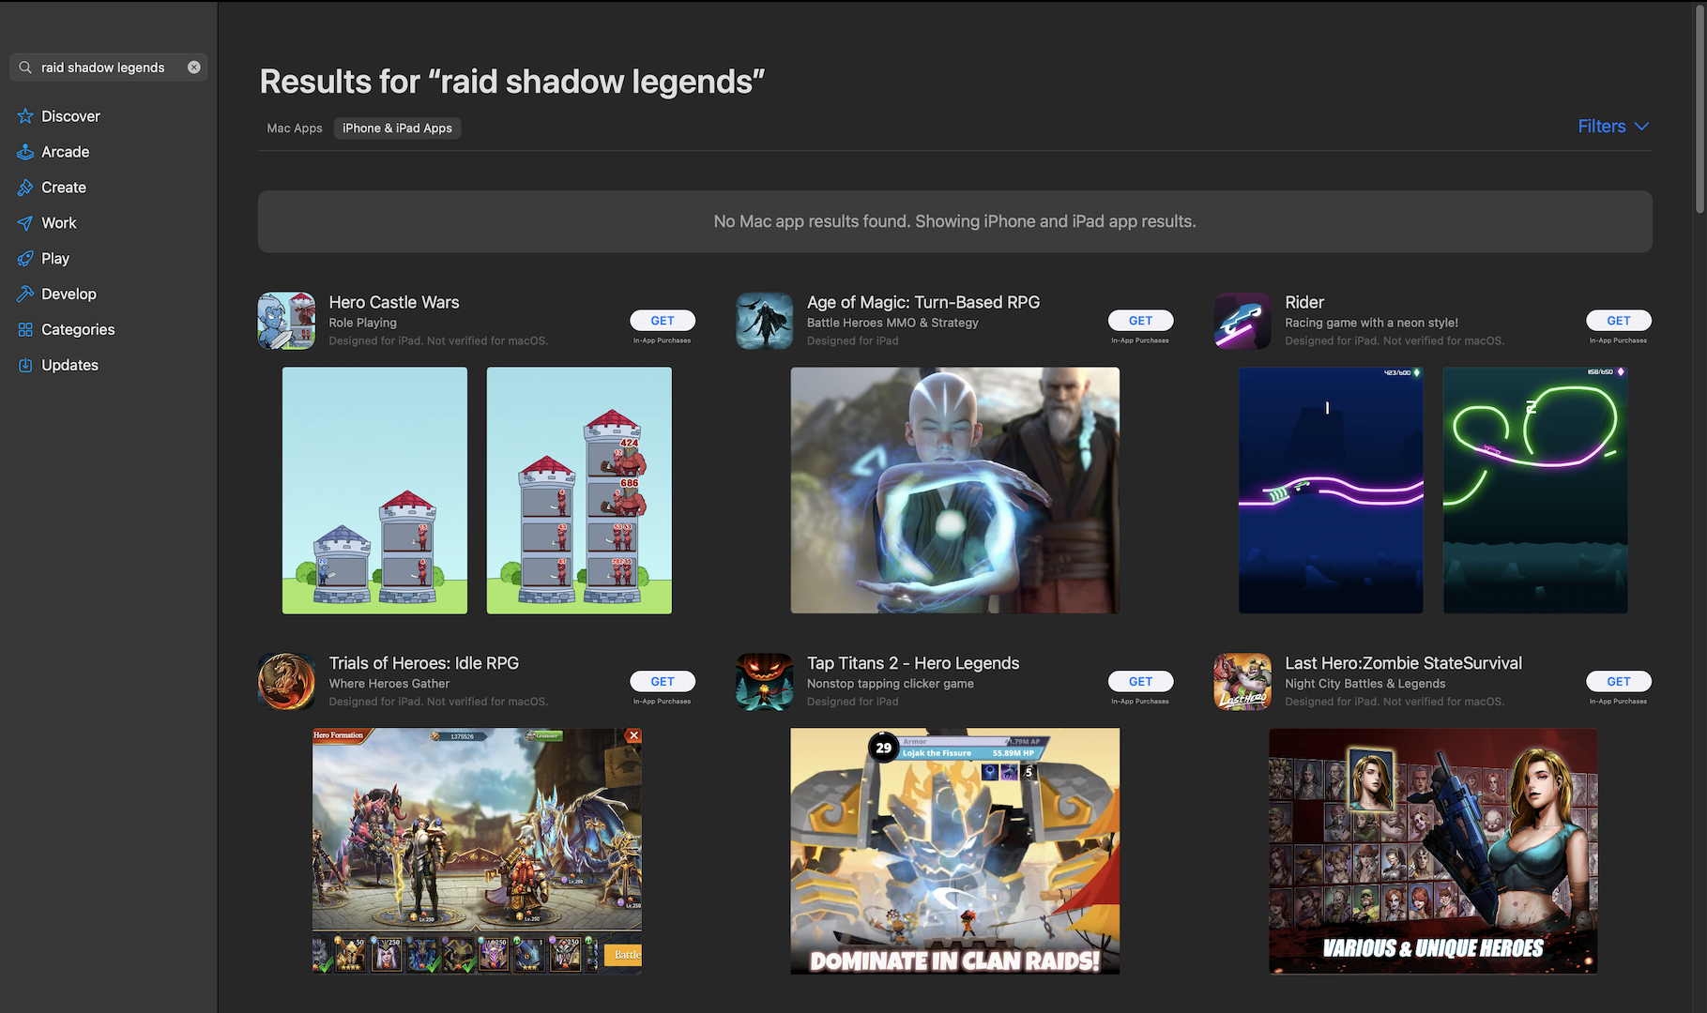The height and width of the screenshot is (1013, 1707).
Task: Get Age of Magic: Turn-Based RPG
Action: click(x=1140, y=321)
